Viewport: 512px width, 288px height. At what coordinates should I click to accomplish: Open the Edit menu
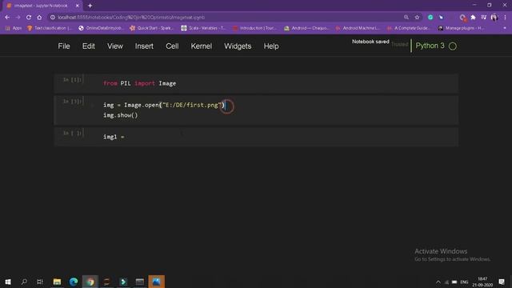[89, 46]
